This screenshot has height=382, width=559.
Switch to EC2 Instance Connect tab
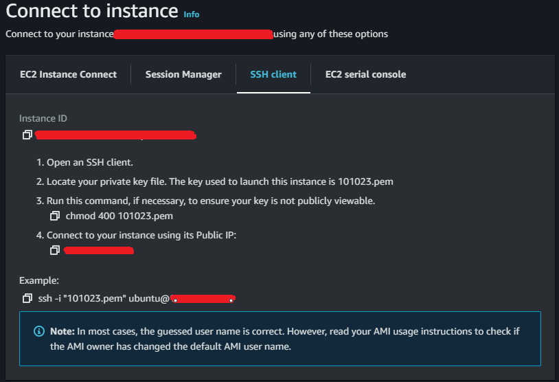(x=68, y=74)
